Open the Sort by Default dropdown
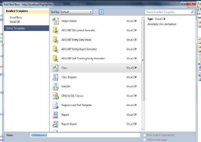 coord(76,12)
